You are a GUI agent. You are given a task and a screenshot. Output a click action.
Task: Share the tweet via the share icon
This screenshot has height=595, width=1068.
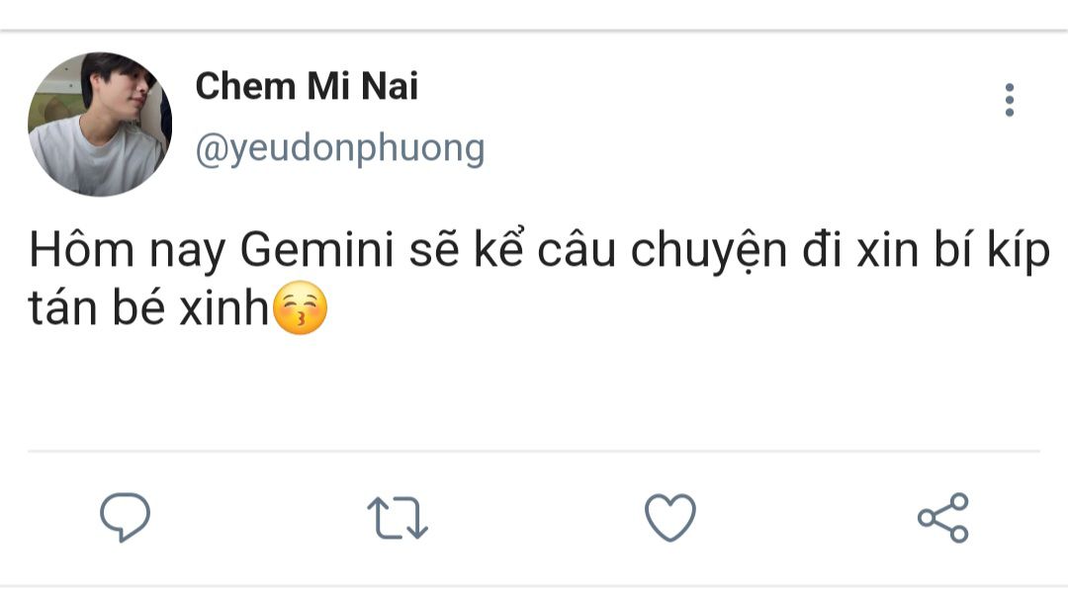943,517
